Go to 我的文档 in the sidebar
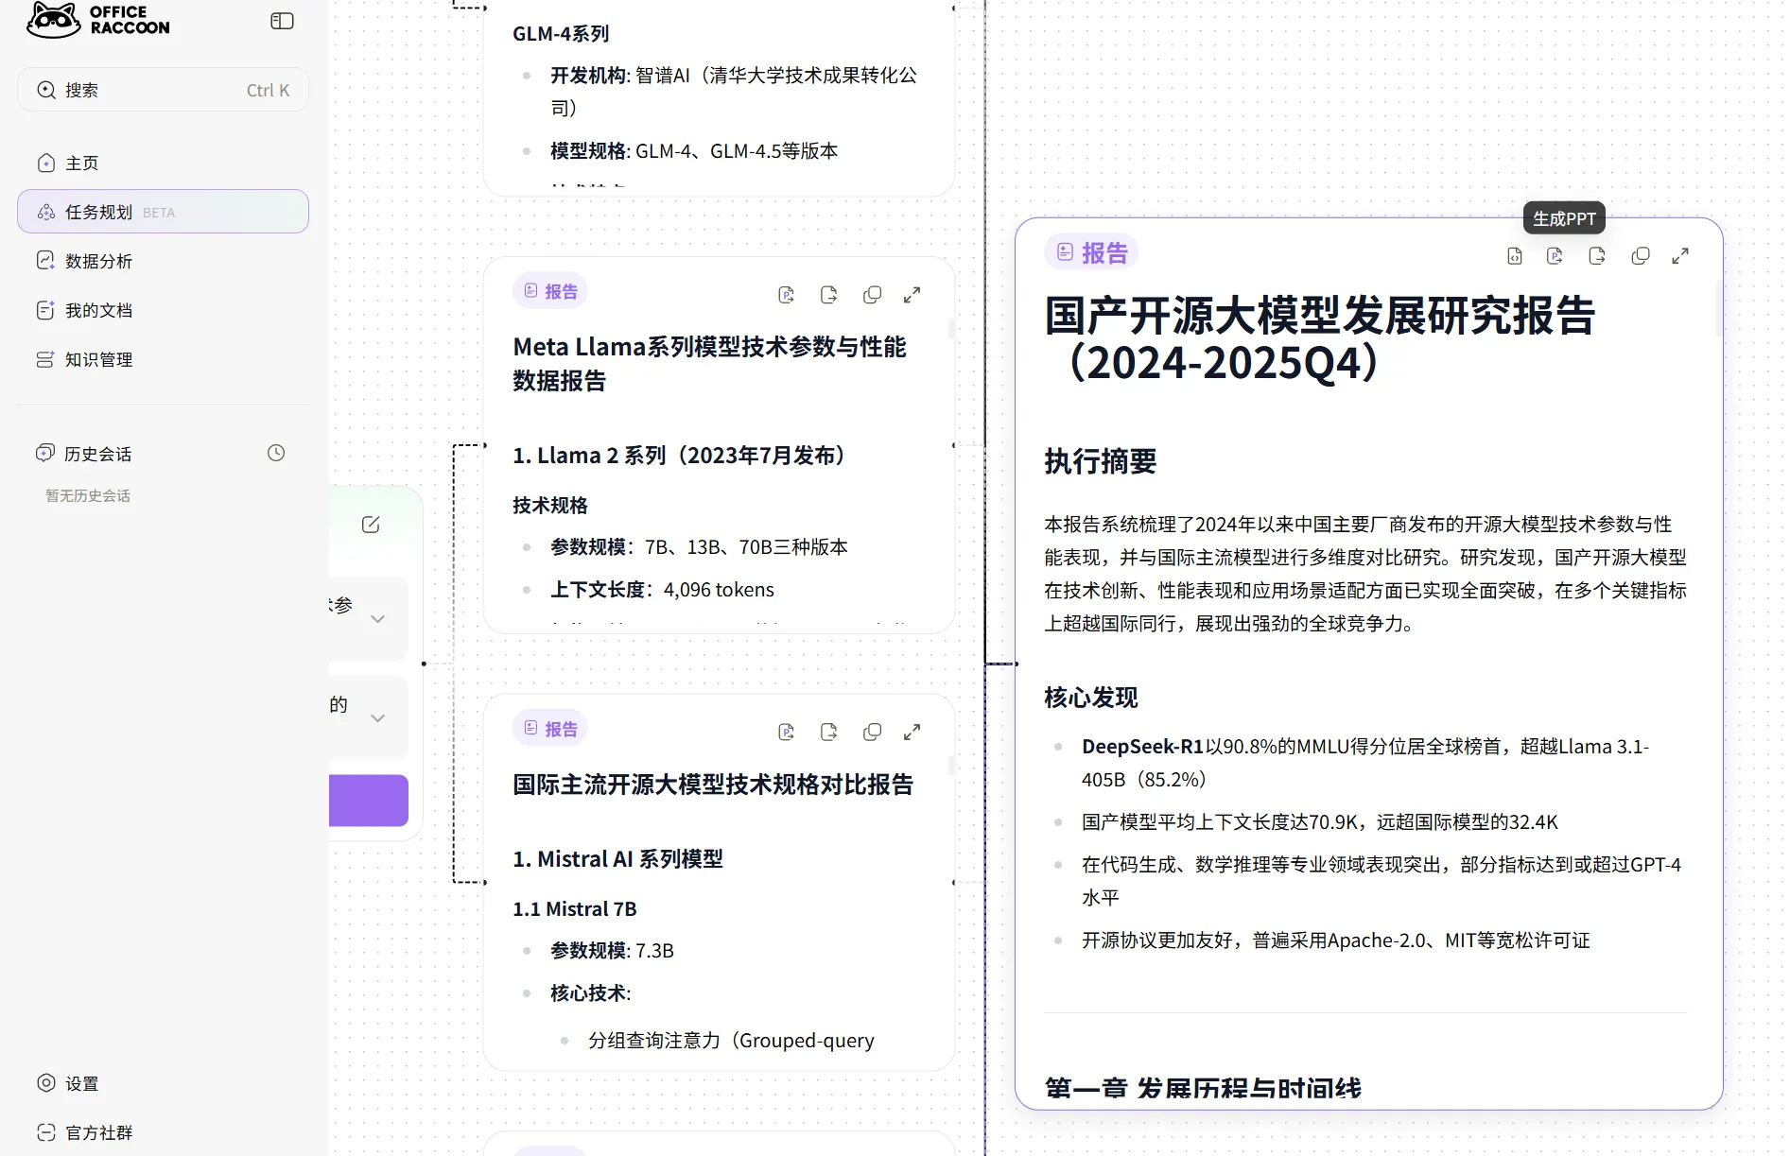Viewport: 1790px width, 1156px height. pyautogui.click(x=98, y=310)
